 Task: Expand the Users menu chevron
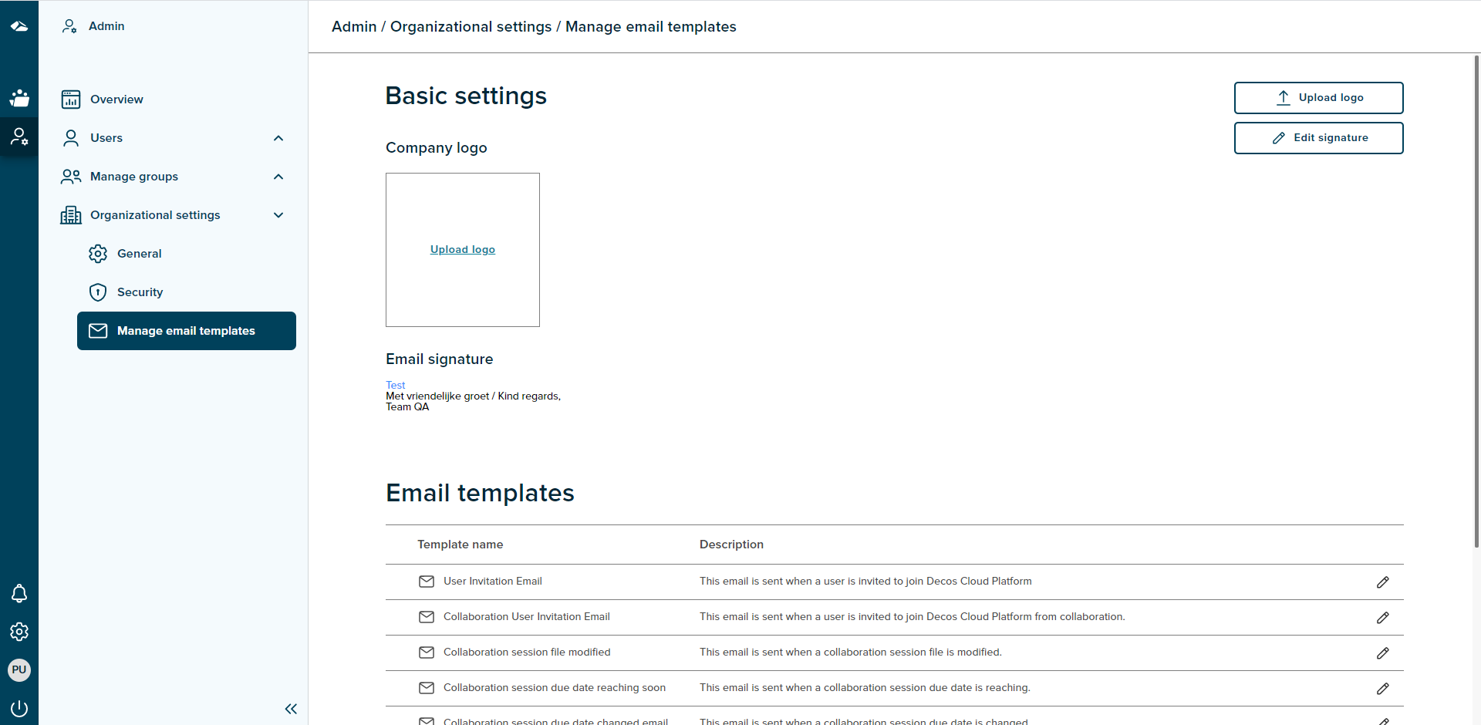tap(278, 138)
